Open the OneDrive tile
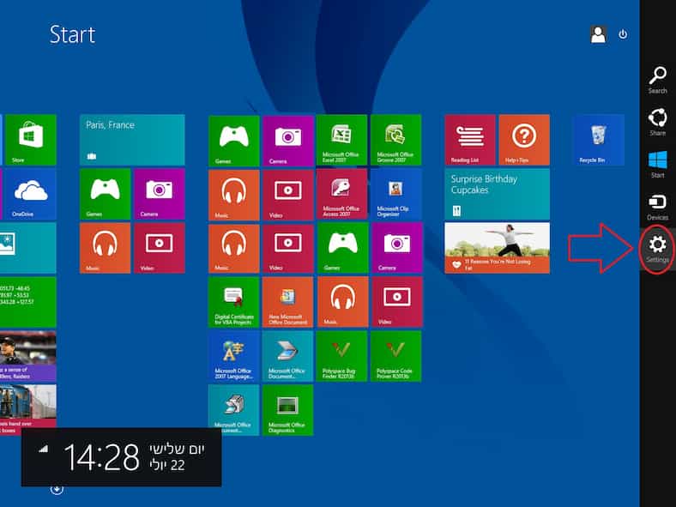676x507 pixels. click(x=28, y=194)
